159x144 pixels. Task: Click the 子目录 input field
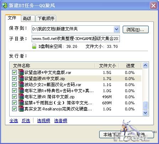coord(76,39)
